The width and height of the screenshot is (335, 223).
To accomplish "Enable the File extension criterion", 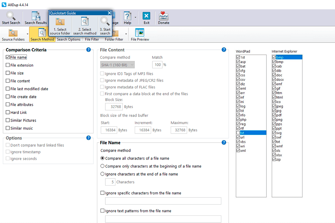I will pos(8,65).
